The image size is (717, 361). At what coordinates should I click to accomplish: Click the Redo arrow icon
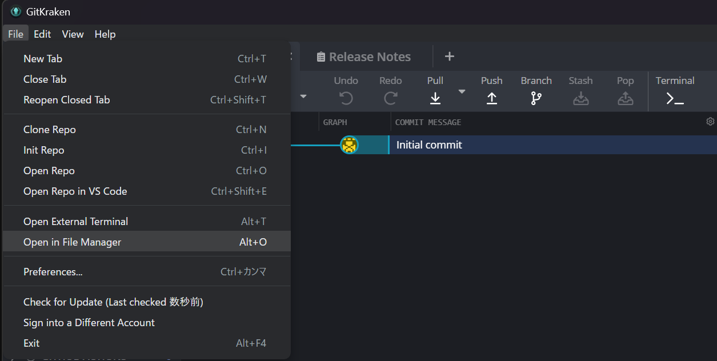coord(390,98)
